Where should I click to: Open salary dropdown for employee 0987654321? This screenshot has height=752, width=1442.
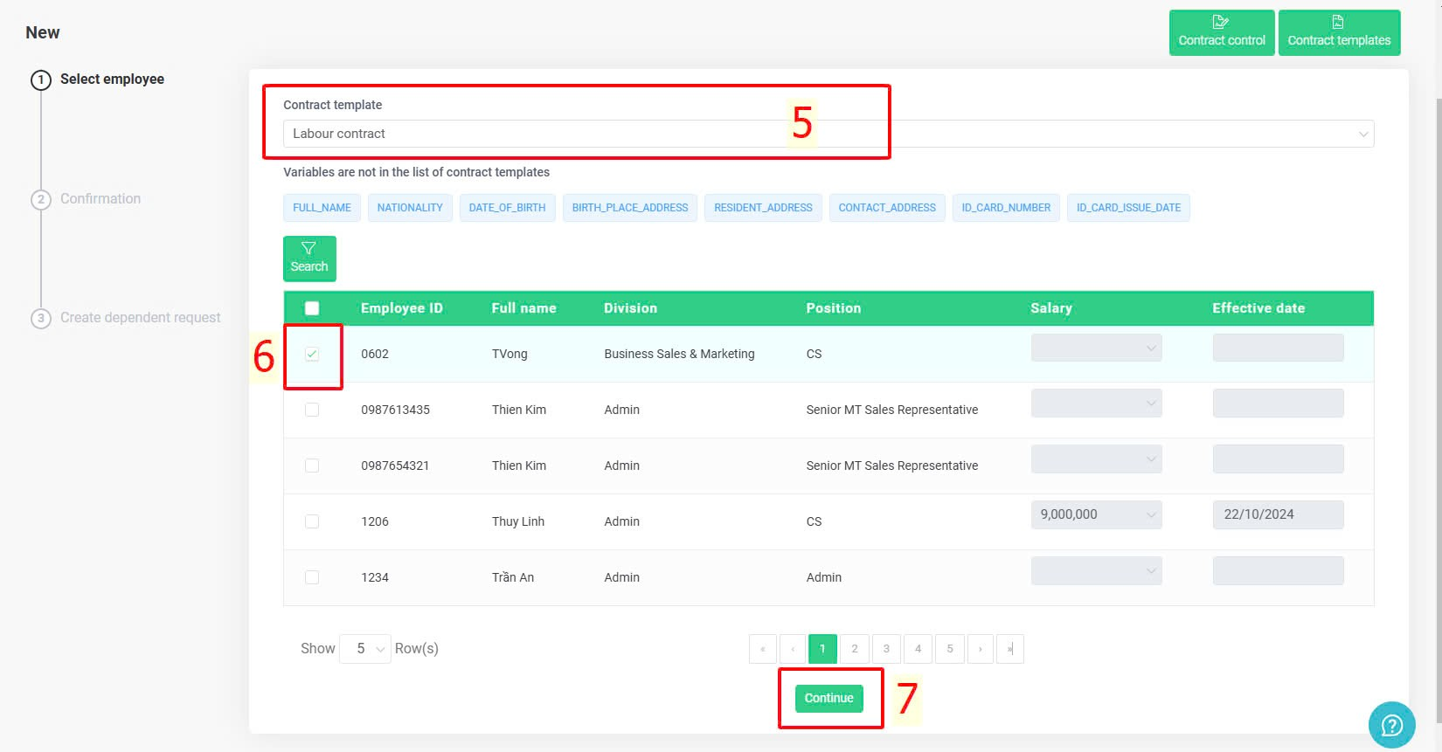tap(1096, 459)
